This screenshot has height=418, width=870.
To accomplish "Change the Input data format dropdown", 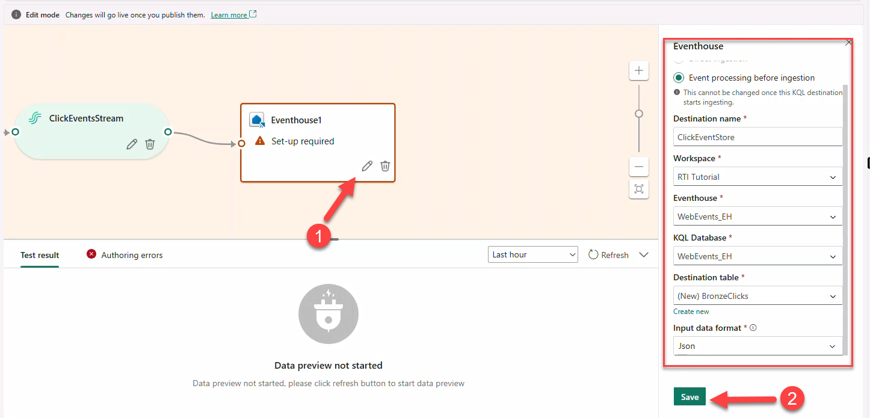I will [757, 346].
